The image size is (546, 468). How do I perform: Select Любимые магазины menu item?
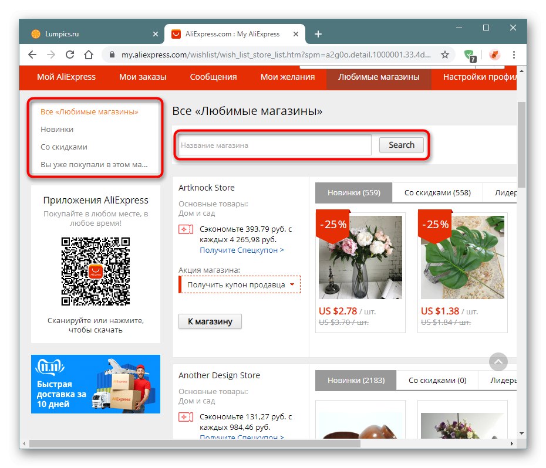[x=379, y=77]
